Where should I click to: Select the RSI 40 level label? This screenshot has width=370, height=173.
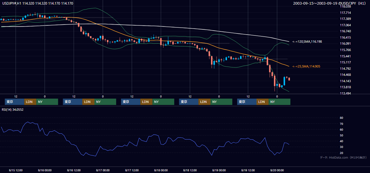341,141
